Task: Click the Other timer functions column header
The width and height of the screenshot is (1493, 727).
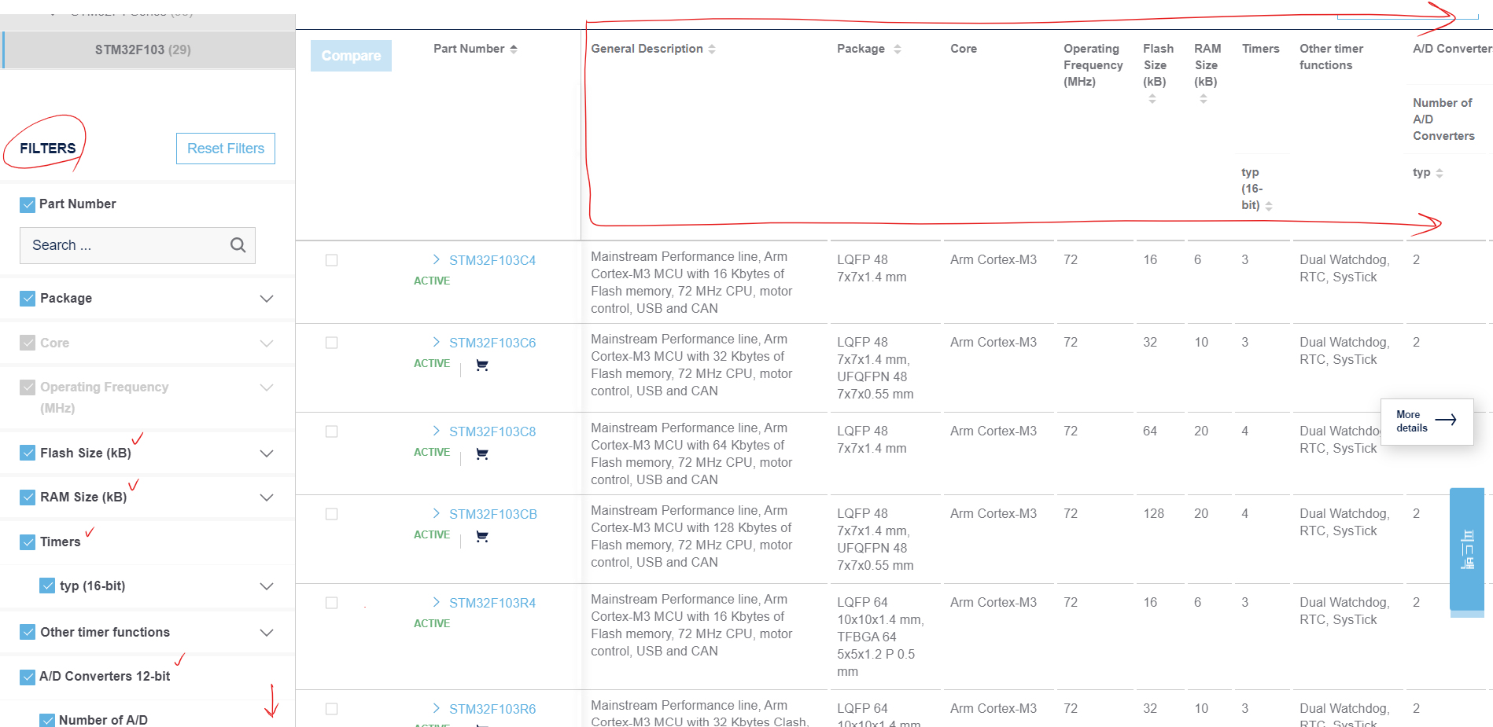Action: tap(1331, 57)
